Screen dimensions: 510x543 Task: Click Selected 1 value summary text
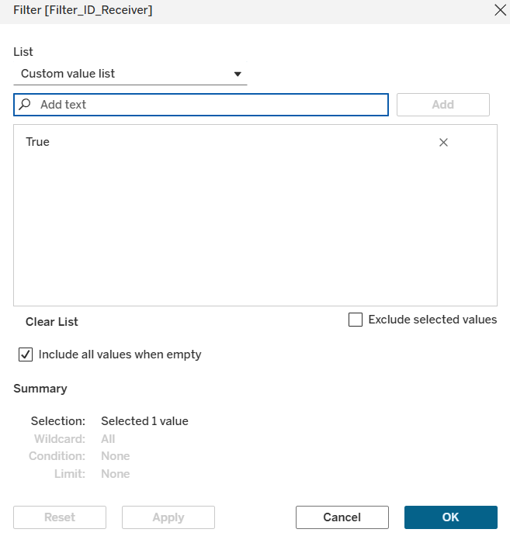point(144,421)
